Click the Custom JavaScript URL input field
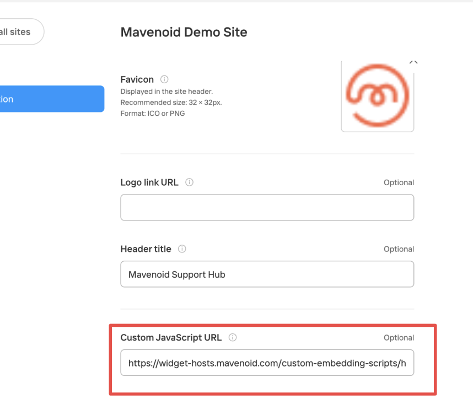The image size is (473, 399). (x=267, y=363)
